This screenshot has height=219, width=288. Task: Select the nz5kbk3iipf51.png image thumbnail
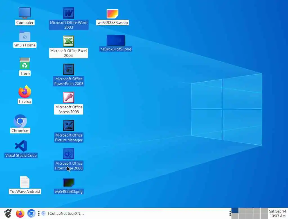click(x=116, y=41)
